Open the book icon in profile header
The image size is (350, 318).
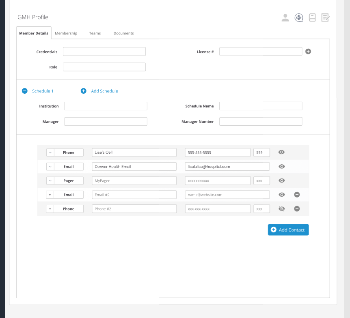(x=312, y=17)
